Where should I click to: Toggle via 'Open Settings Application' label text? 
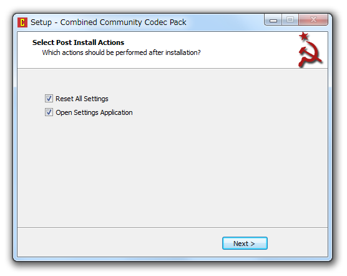point(94,112)
